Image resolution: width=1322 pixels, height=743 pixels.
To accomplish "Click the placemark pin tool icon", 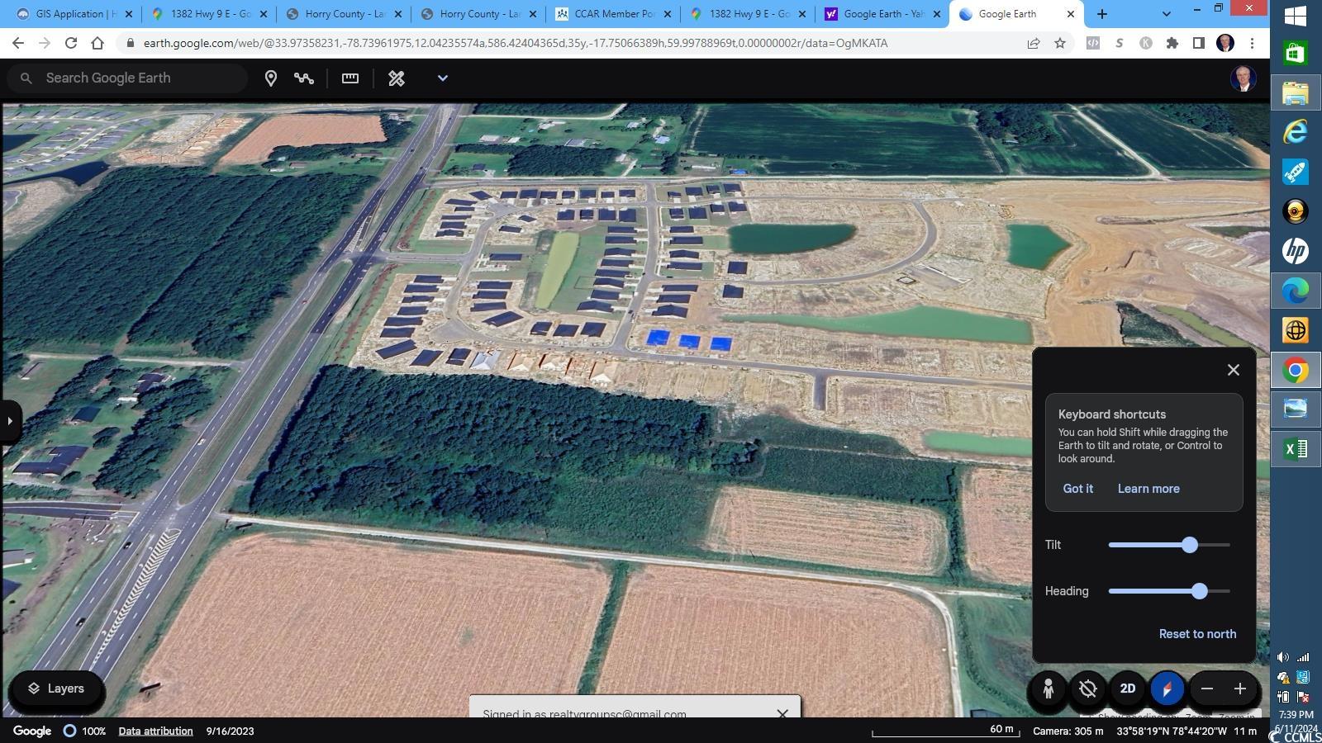I will click(x=270, y=78).
